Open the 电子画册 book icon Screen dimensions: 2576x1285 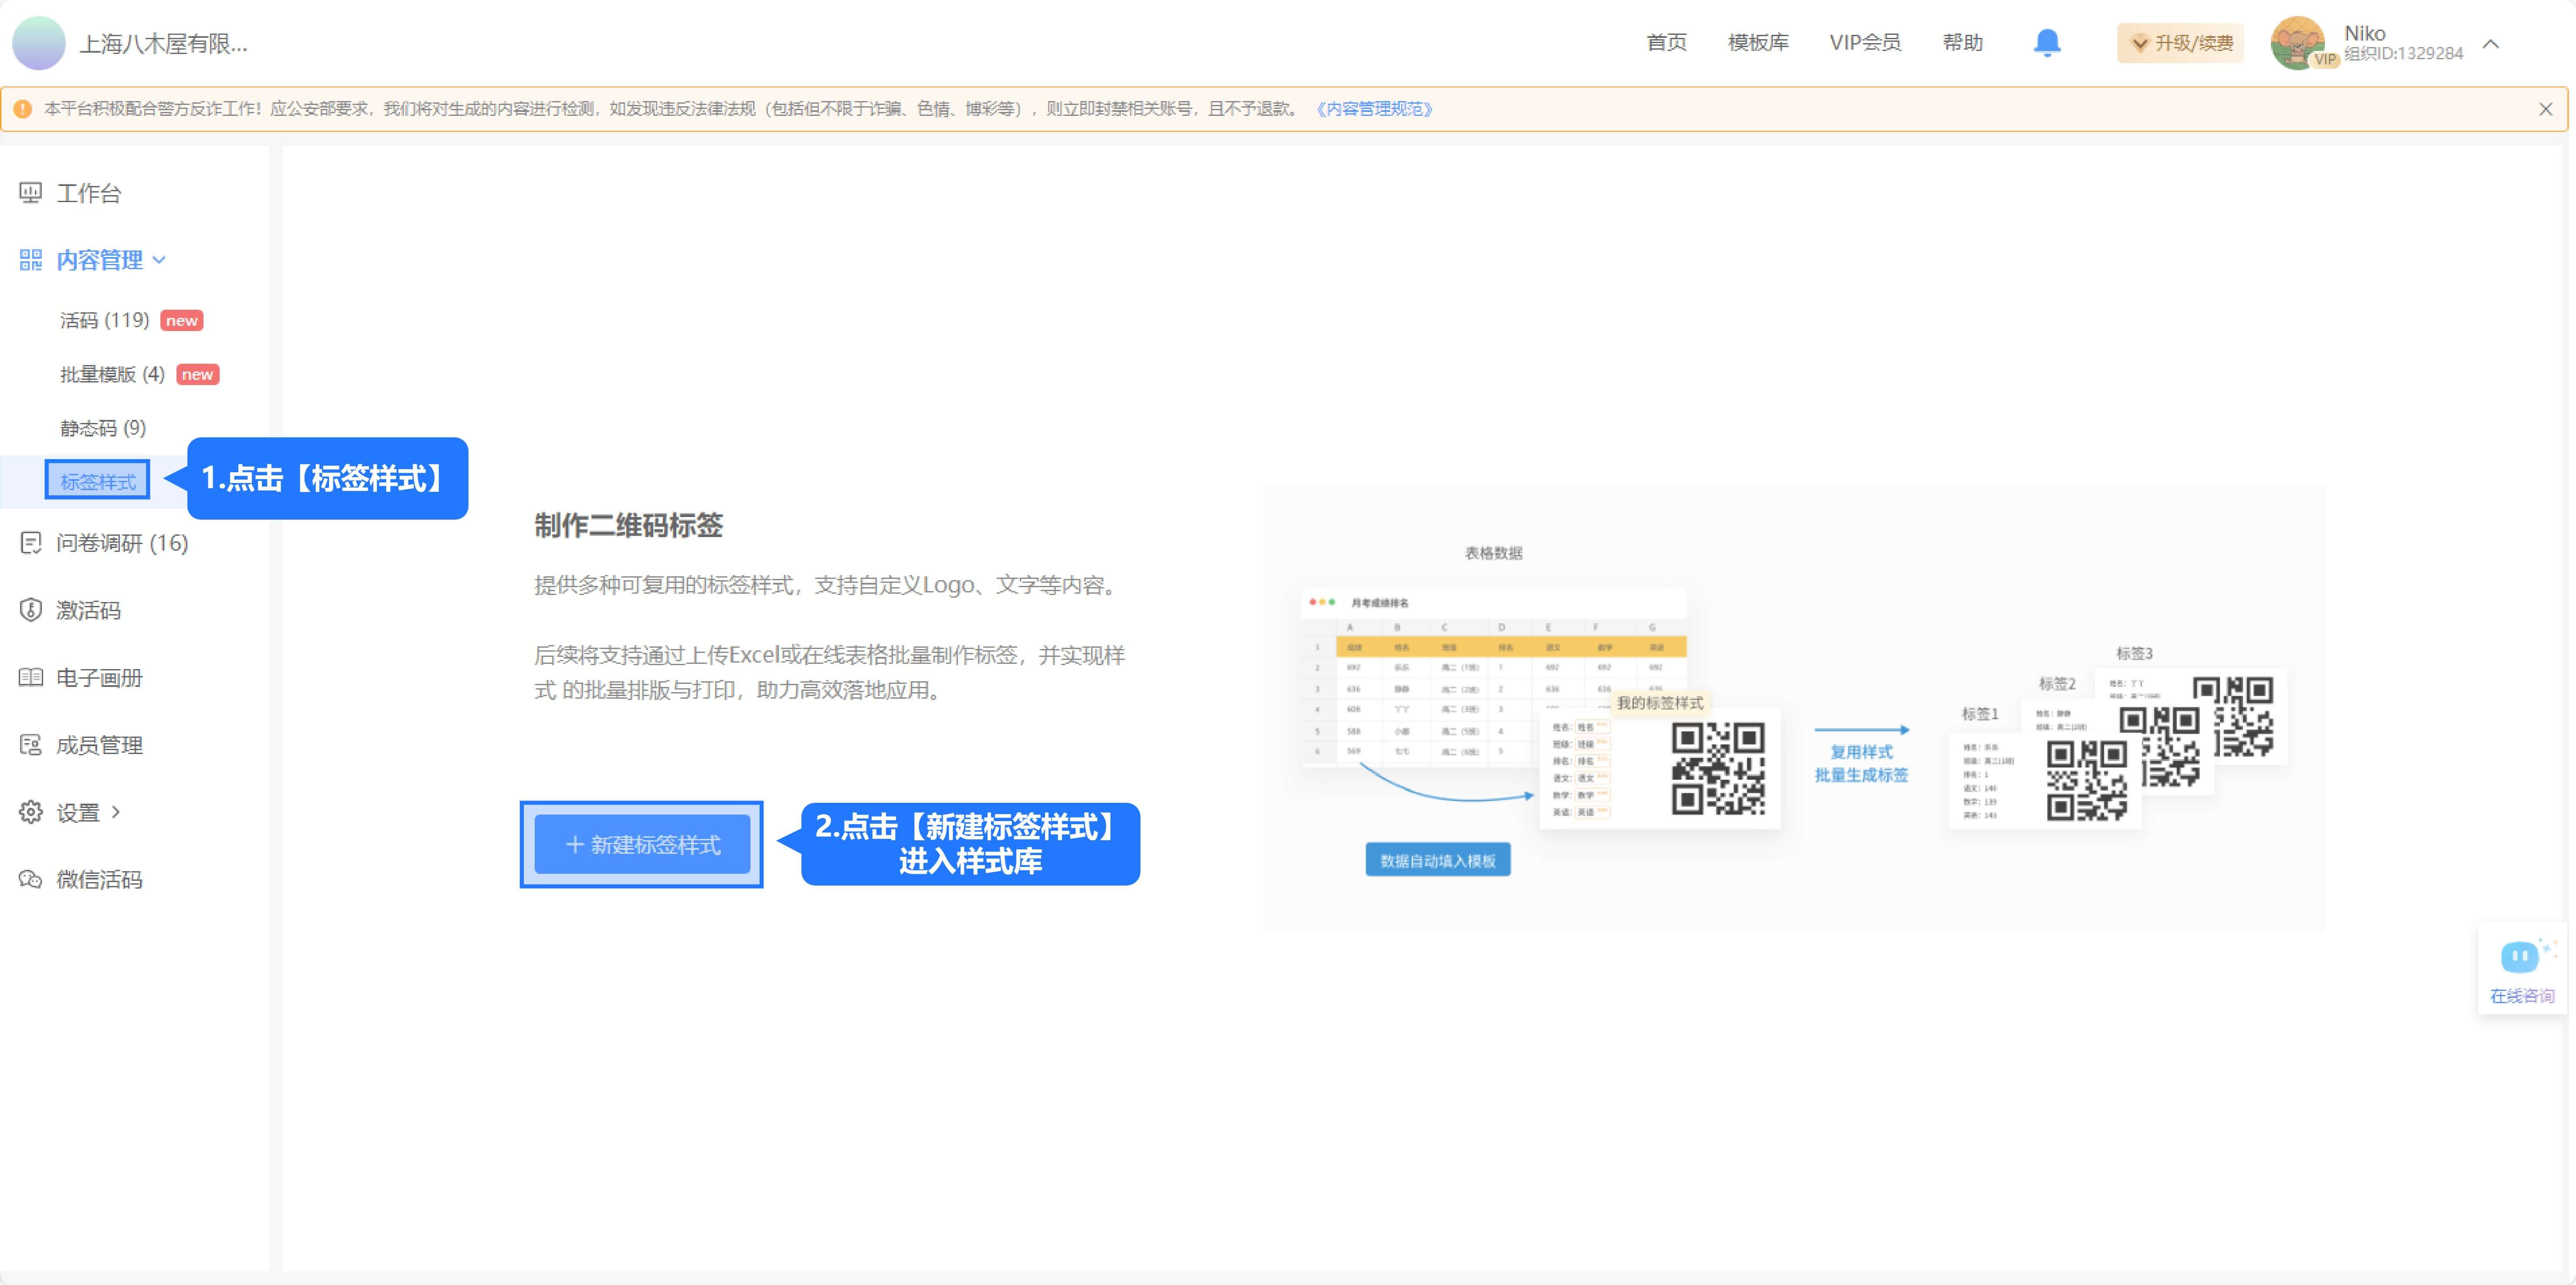tap(31, 677)
